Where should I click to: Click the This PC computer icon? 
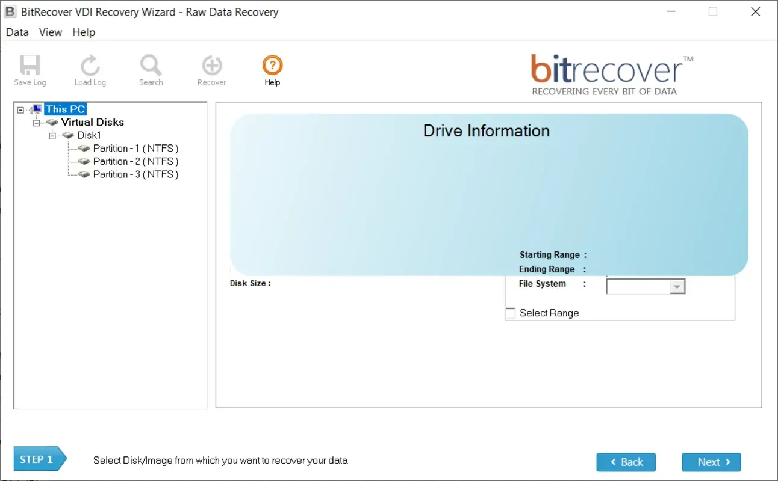pyautogui.click(x=37, y=109)
